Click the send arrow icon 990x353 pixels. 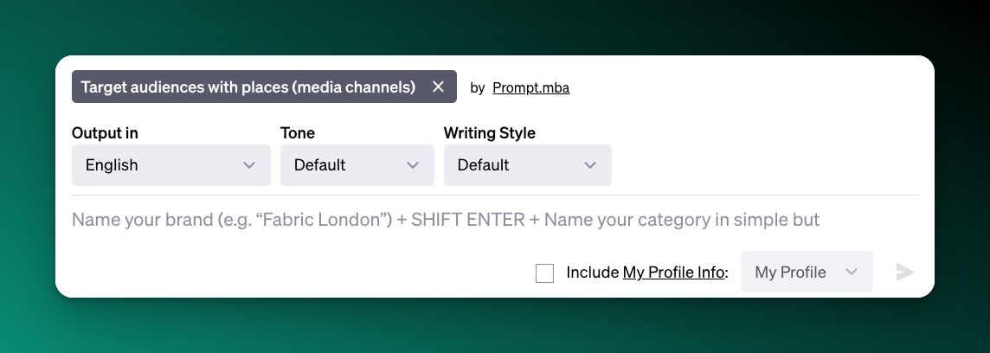point(904,273)
